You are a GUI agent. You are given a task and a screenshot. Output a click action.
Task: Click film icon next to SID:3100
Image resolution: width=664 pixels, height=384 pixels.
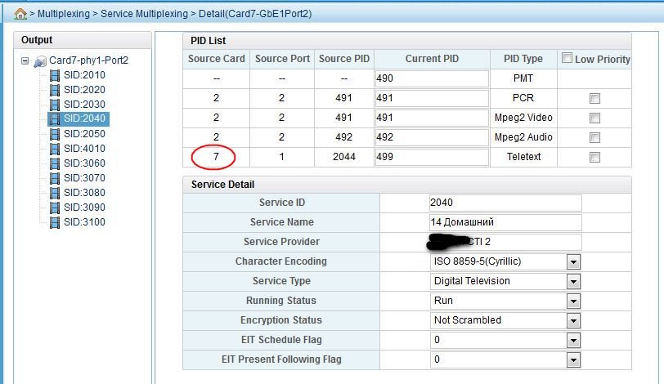(55, 222)
